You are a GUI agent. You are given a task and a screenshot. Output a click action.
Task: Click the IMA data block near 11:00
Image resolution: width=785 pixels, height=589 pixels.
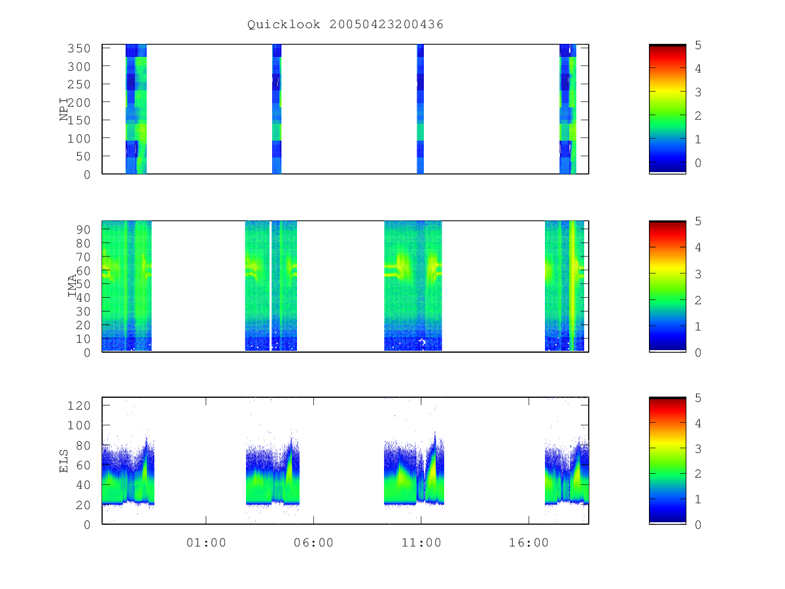pyautogui.click(x=413, y=286)
